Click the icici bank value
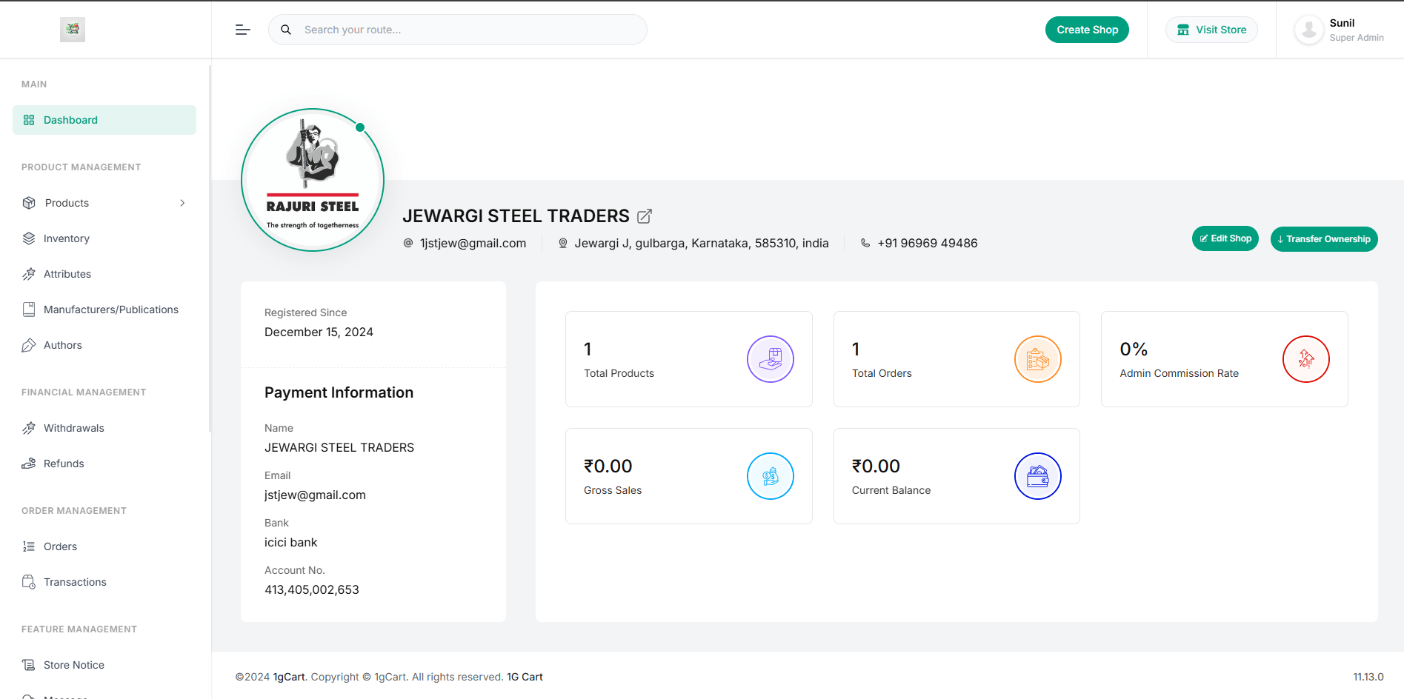The height and width of the screenshot is (699, 1404). (291, 542)
